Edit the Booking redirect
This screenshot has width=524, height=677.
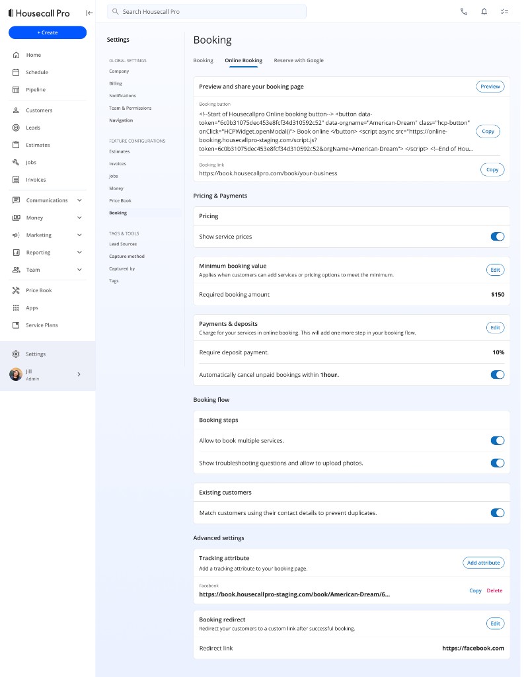click(x=495, y=623)
